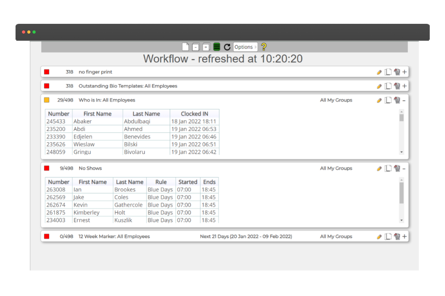The image size is (445, 296).
Task: Click the expand all panels icon
Action: (206, 47)
